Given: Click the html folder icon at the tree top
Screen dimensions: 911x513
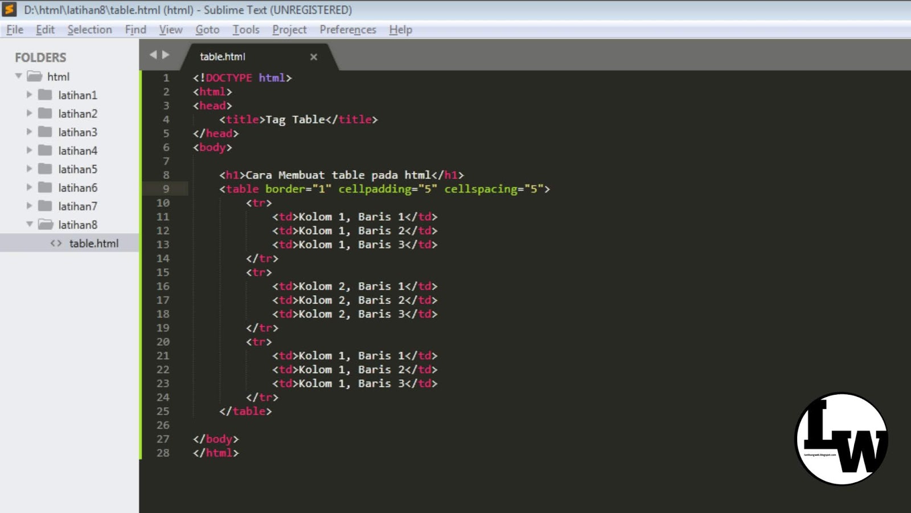Looking at the screenshot, I should point(34,76).
